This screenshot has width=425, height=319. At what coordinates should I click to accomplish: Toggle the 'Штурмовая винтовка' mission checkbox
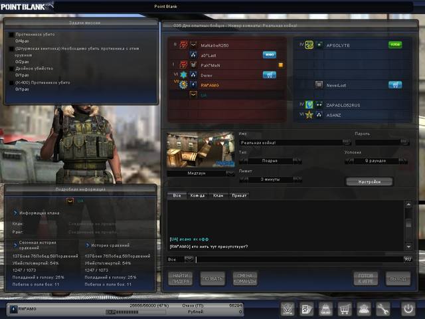11,49
